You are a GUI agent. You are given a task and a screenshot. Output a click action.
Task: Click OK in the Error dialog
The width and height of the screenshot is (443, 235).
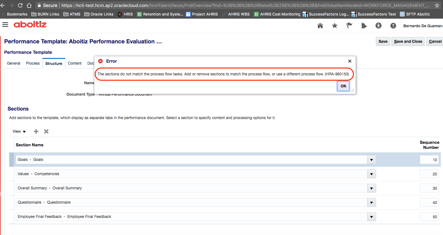343,86
